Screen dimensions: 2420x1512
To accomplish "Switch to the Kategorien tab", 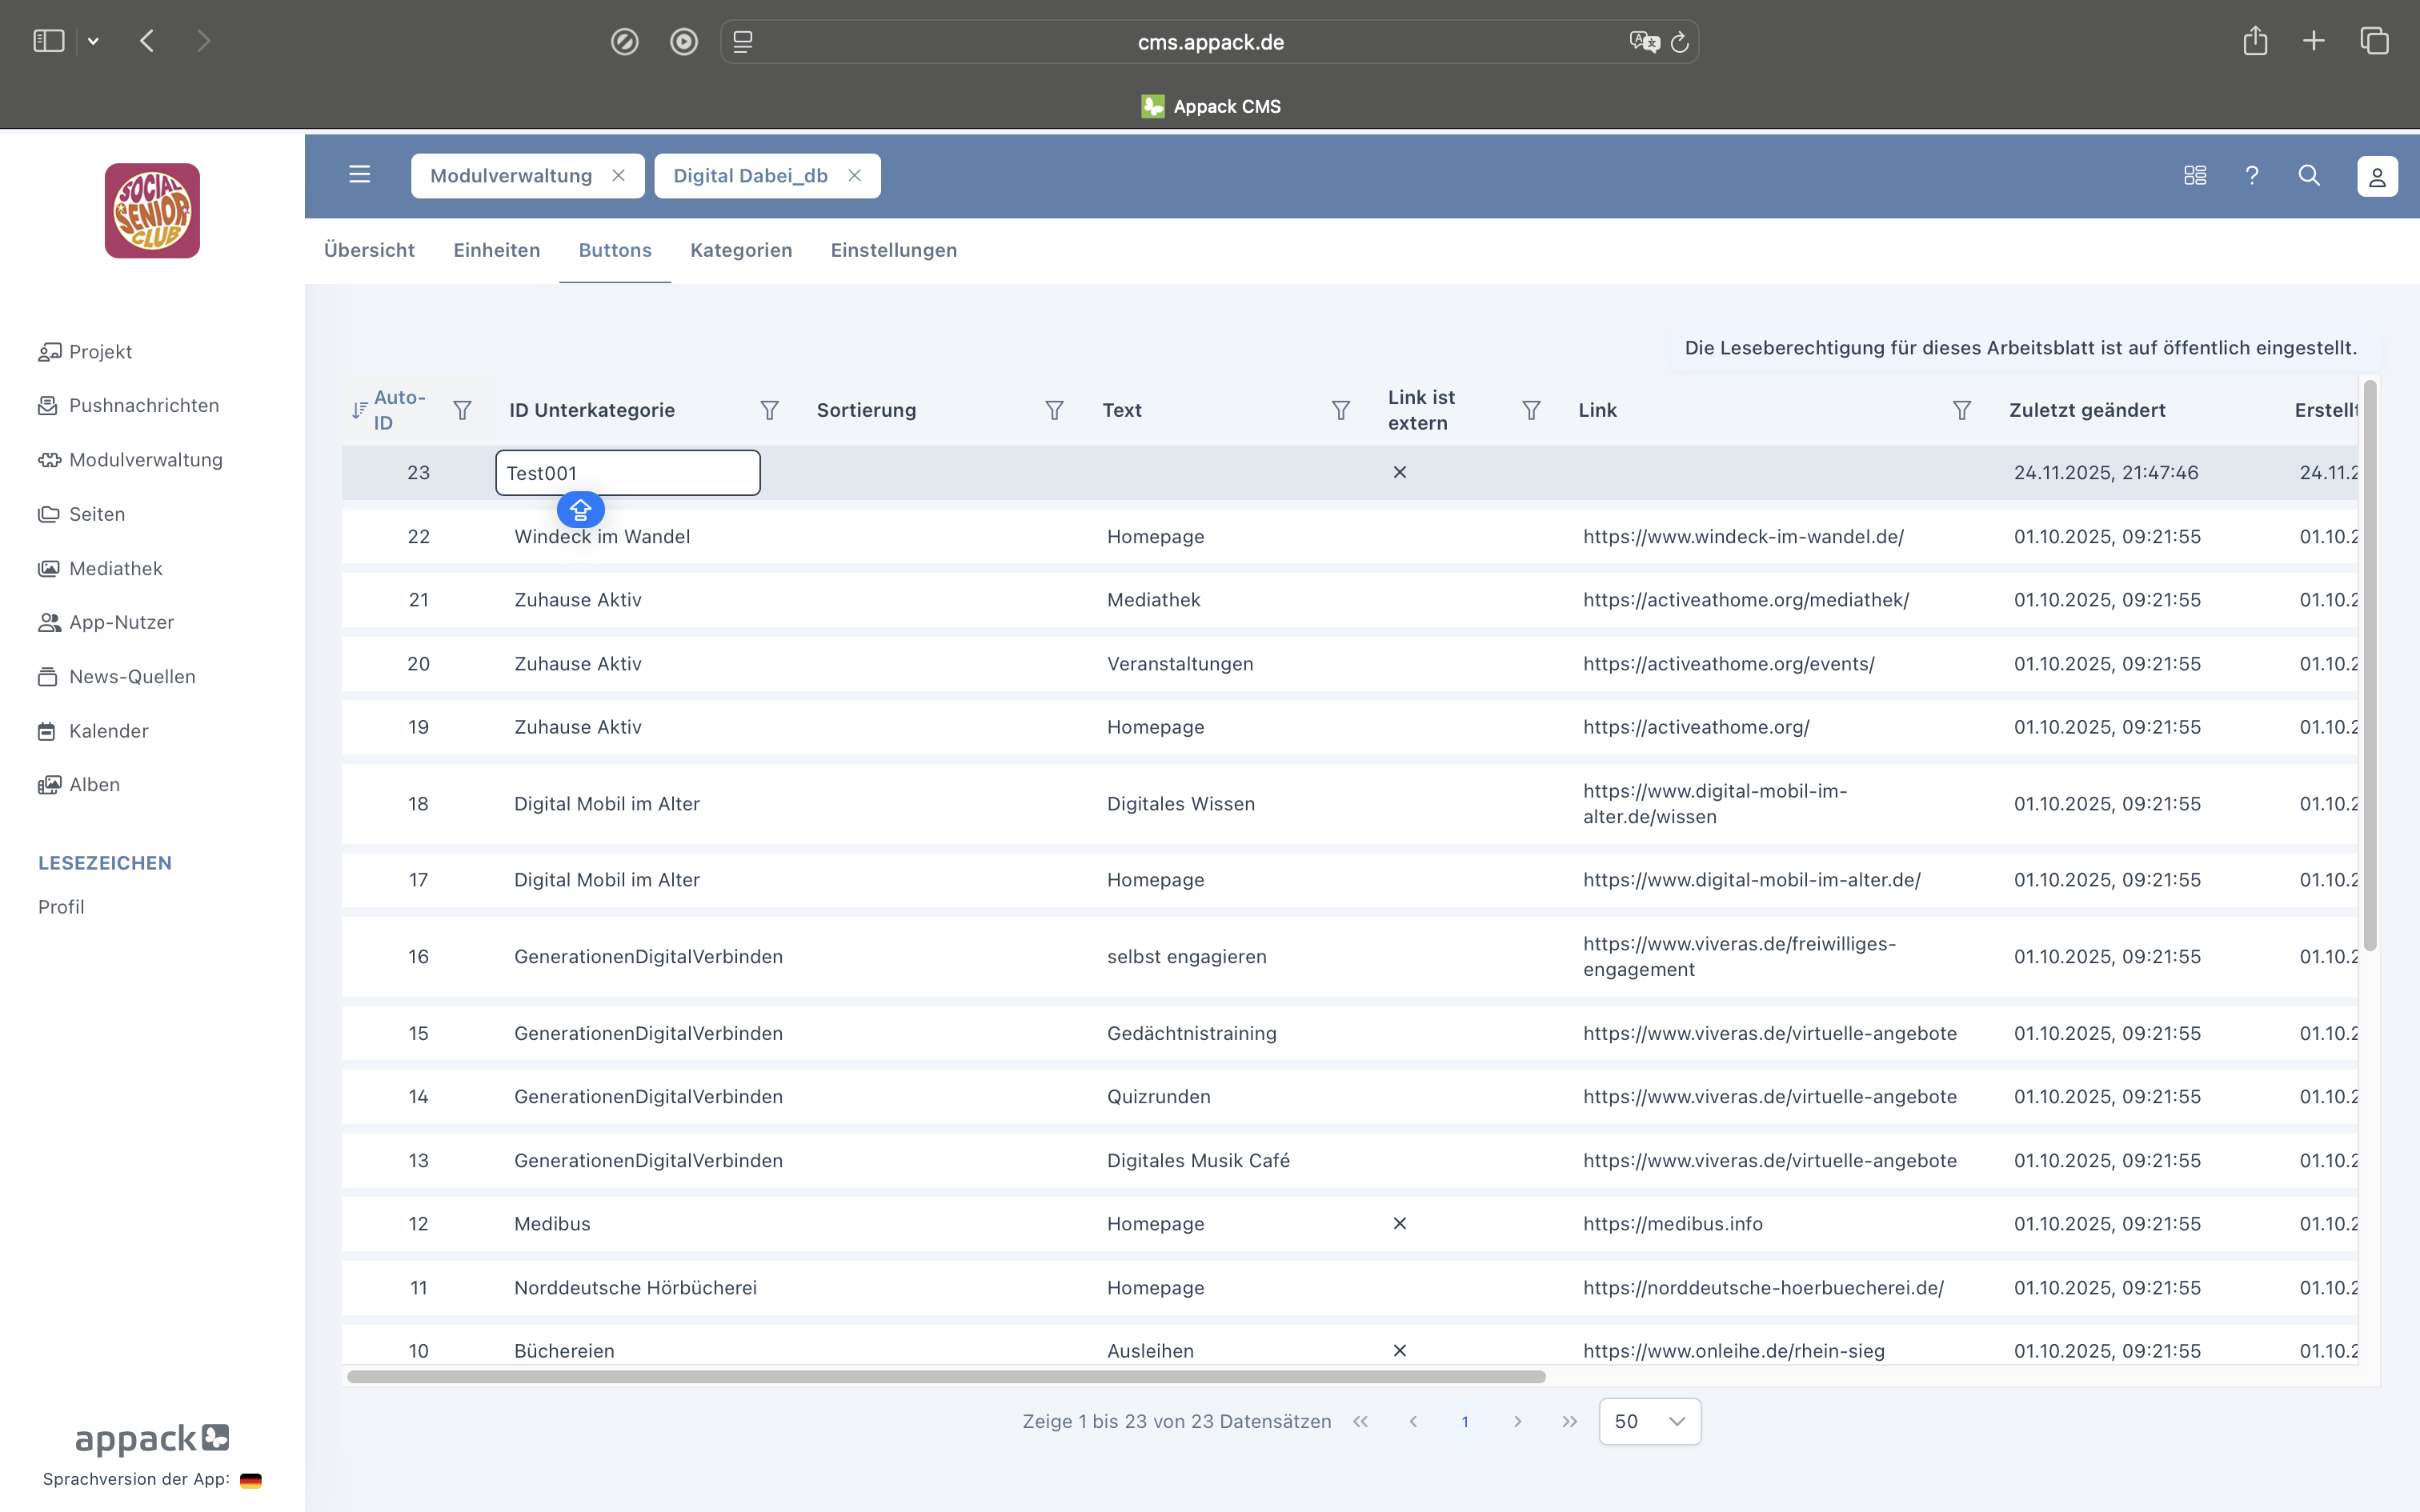I will click(x=741, y=250).
